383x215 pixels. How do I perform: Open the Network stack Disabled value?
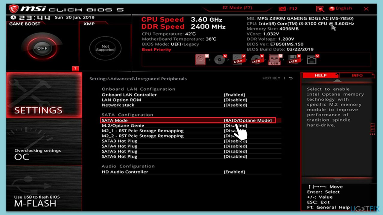[235, 105]
